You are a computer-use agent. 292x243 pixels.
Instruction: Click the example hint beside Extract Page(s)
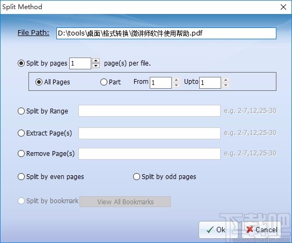click(250, 133)
